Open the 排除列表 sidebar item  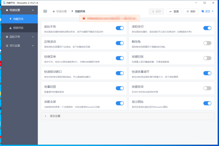[20, 28]
